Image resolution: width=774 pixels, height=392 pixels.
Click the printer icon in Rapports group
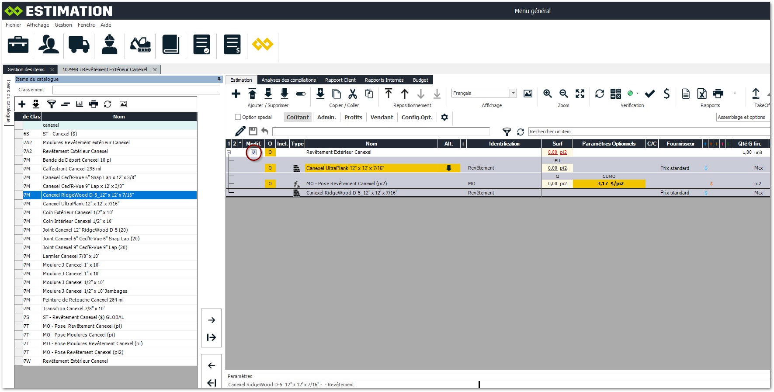coord(718,94)
